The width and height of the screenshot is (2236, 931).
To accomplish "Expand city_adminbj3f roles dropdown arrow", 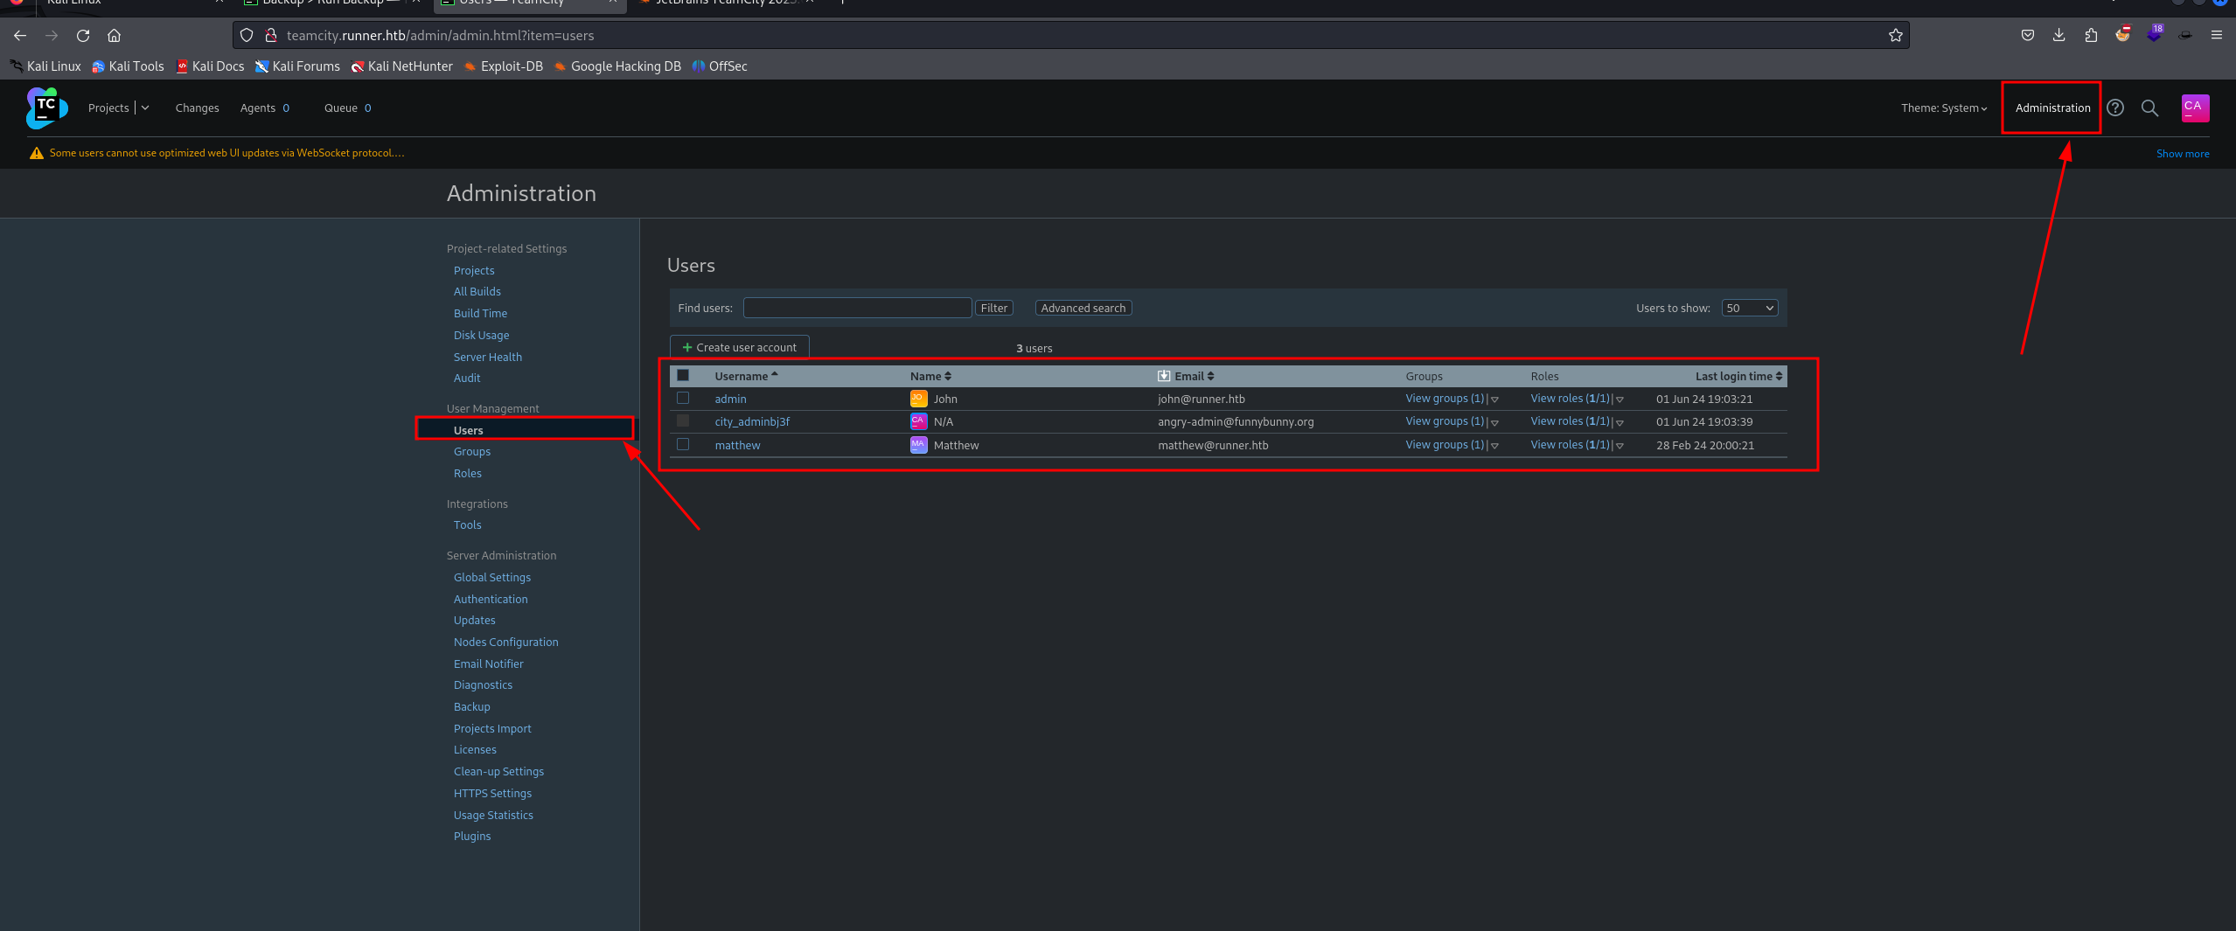I will [x=1620, y=422].
